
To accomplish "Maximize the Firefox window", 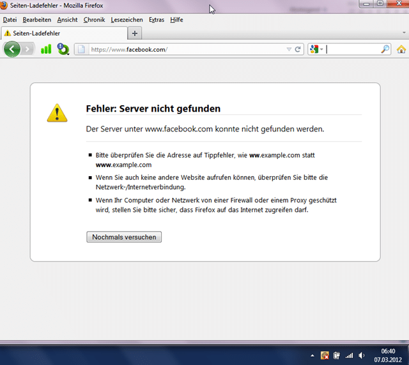I will [x=380, y=4].
